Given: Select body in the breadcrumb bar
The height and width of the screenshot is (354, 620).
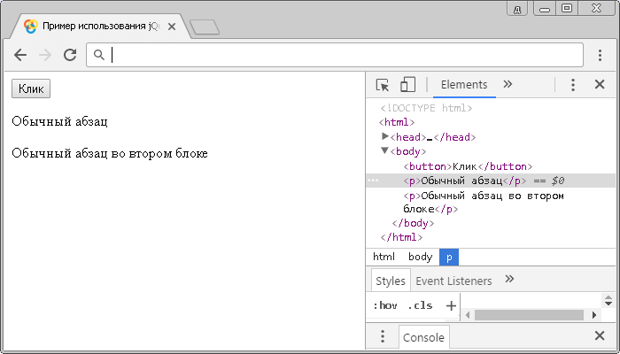Looking at the screenshot, I should 421,257.
